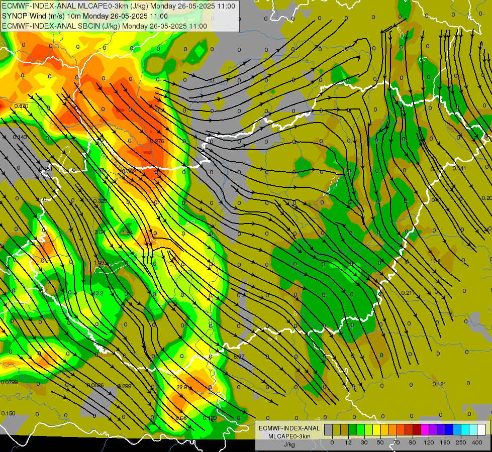This screenshot has width=492, height=452.
Task: Select the 0.211 map value
Action: click(408, 293)
